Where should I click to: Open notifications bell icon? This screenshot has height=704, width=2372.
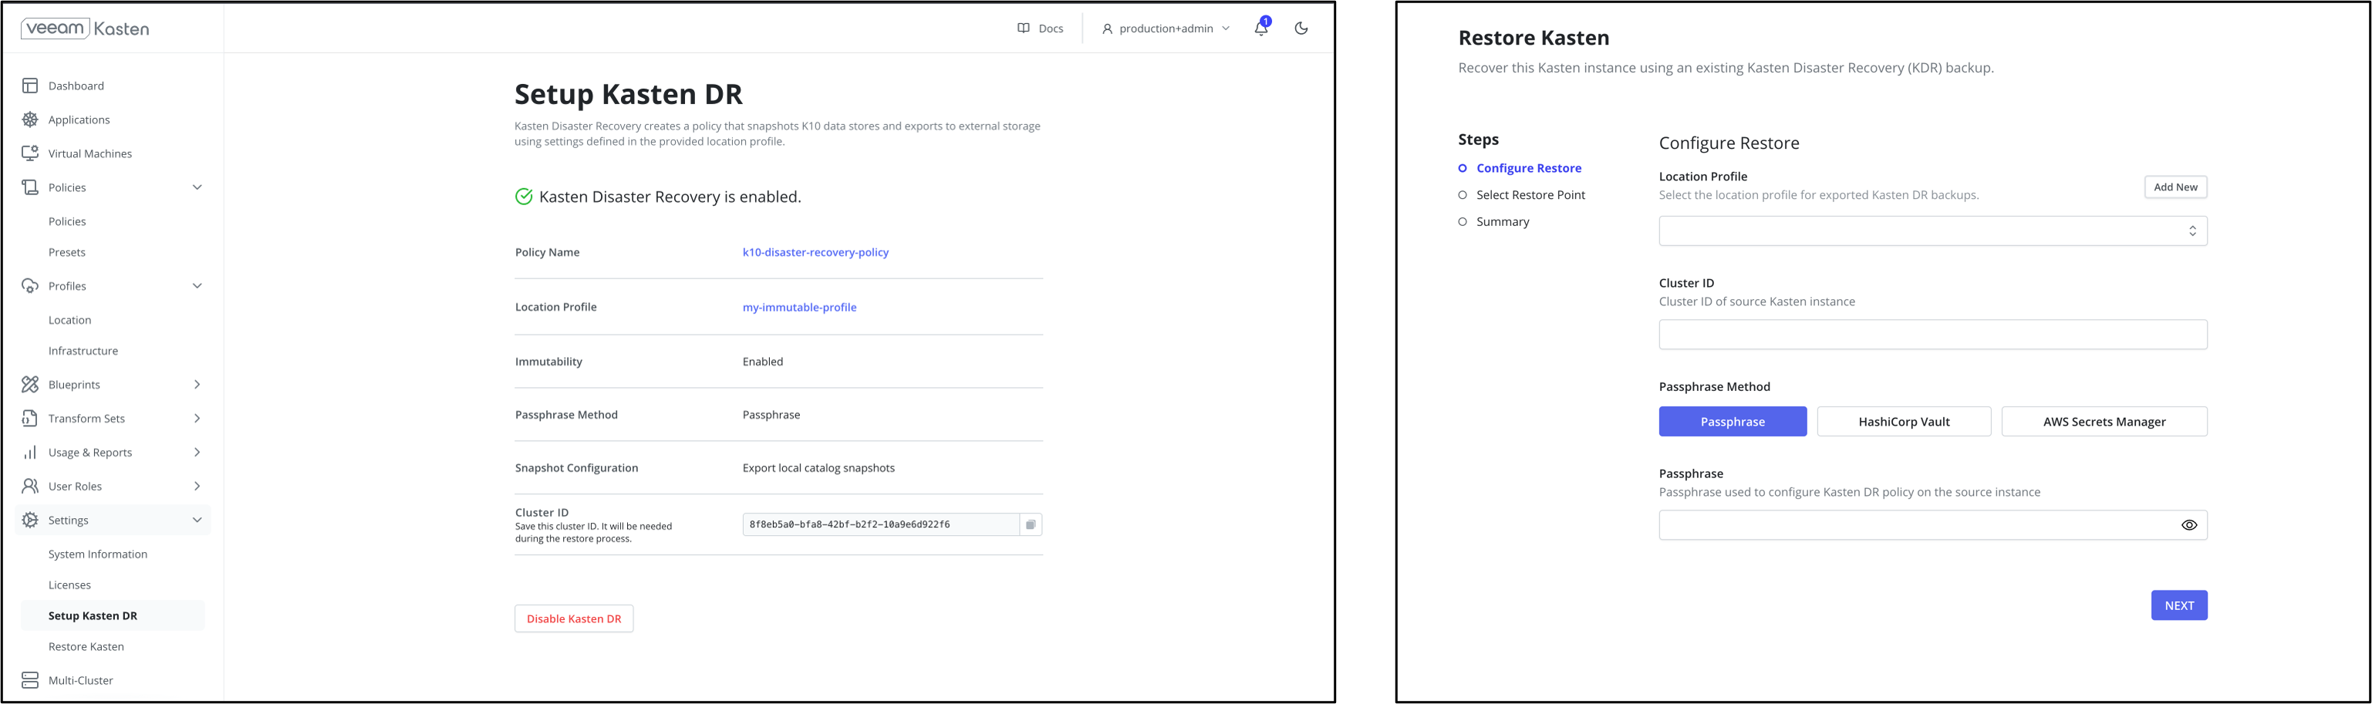tap(1261, 28)
